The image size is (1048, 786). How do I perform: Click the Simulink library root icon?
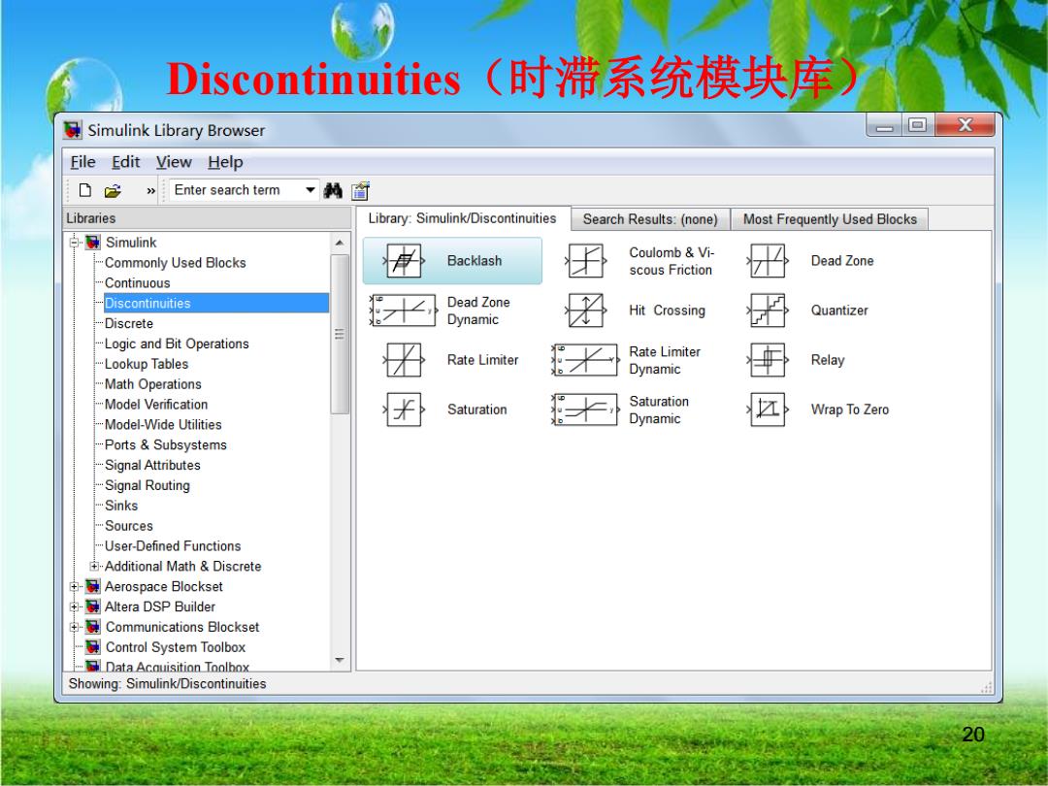(x=93, y=242)
